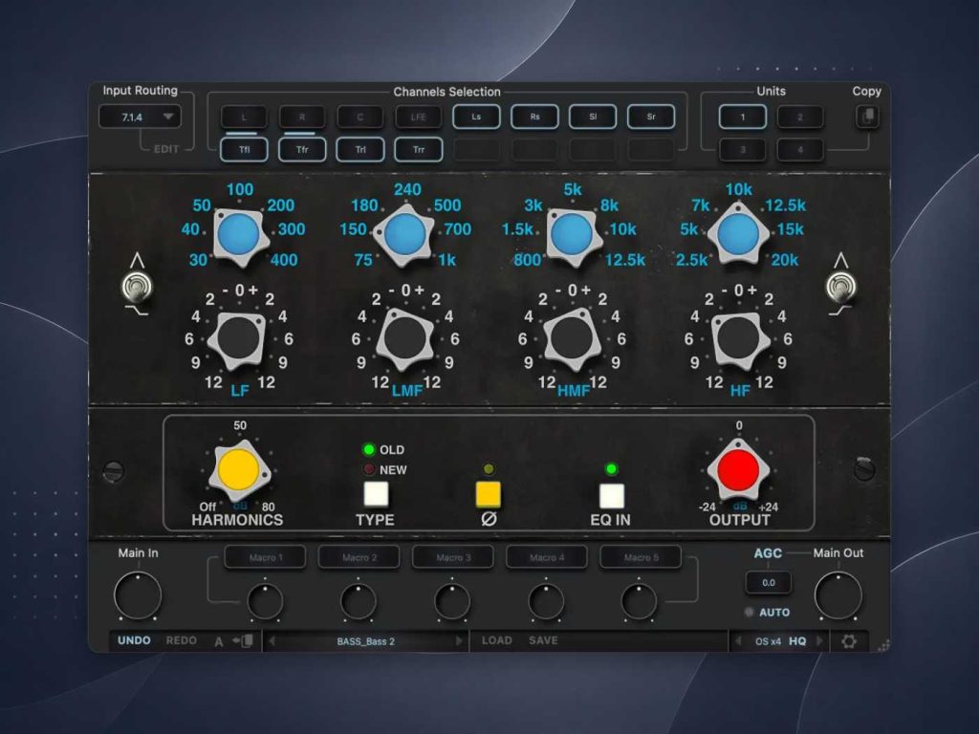
Task: Select Unit 1
Action: point(743,117)
